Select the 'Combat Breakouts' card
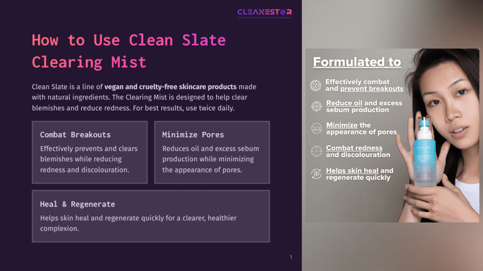The width and height of the screenshot is (483, 271). 89,152
